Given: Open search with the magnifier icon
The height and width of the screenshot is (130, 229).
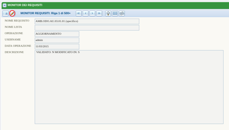Looking at the screenshot, I should click(108, 13).
